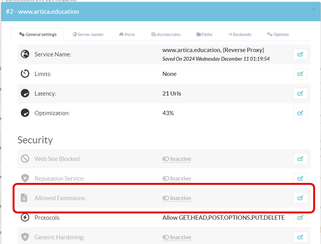The height and width of the screenshot is (244, 321).
Task: Click edit icon for Latency row
Action: click(300, 93)
